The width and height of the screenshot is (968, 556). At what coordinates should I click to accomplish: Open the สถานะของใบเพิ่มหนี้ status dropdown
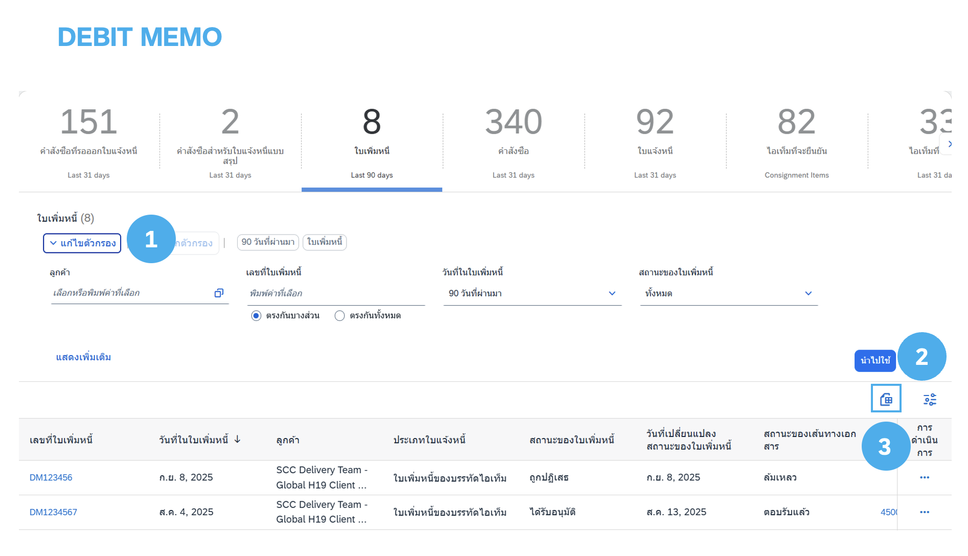[x=808, y=293]
